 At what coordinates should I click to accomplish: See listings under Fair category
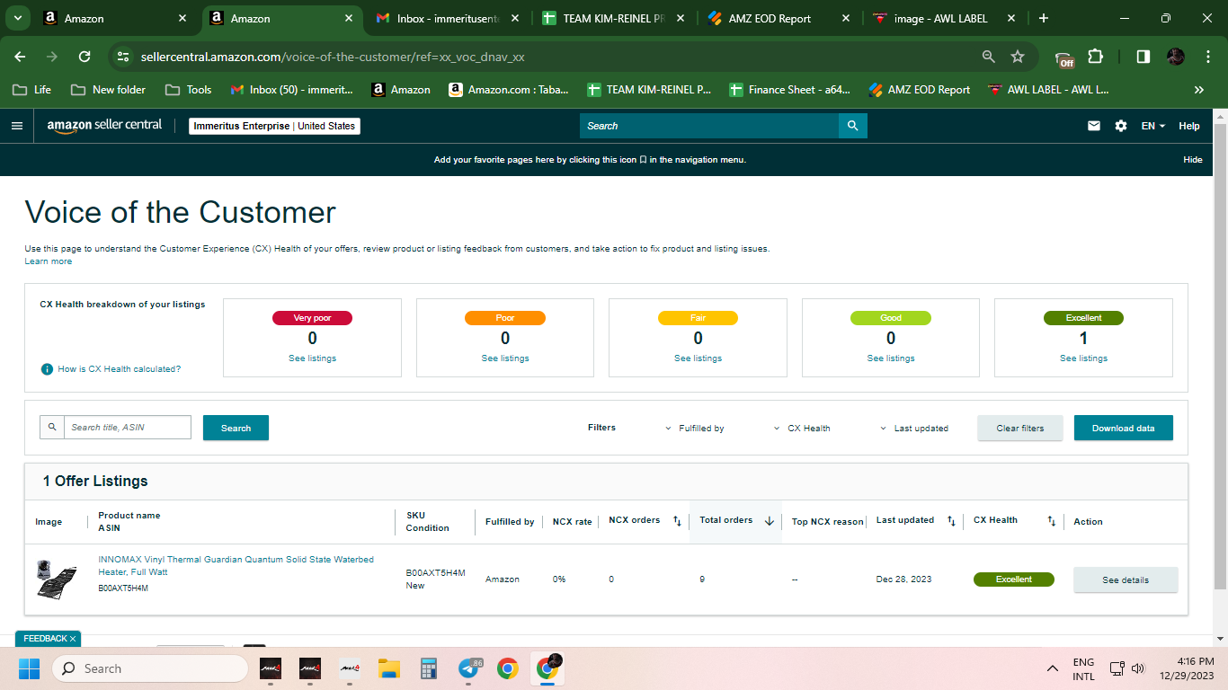coord(698,358)
